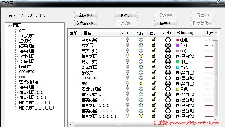Image resolution: width=225 pixels, height=127 pixels.
Task: Click printer icon for 中心线层
Action: click(x=168, y=40)
